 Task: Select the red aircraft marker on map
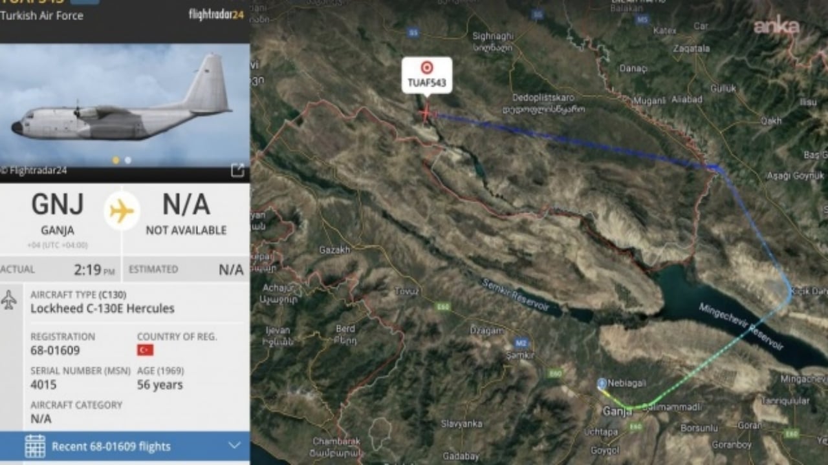[426, 114]
